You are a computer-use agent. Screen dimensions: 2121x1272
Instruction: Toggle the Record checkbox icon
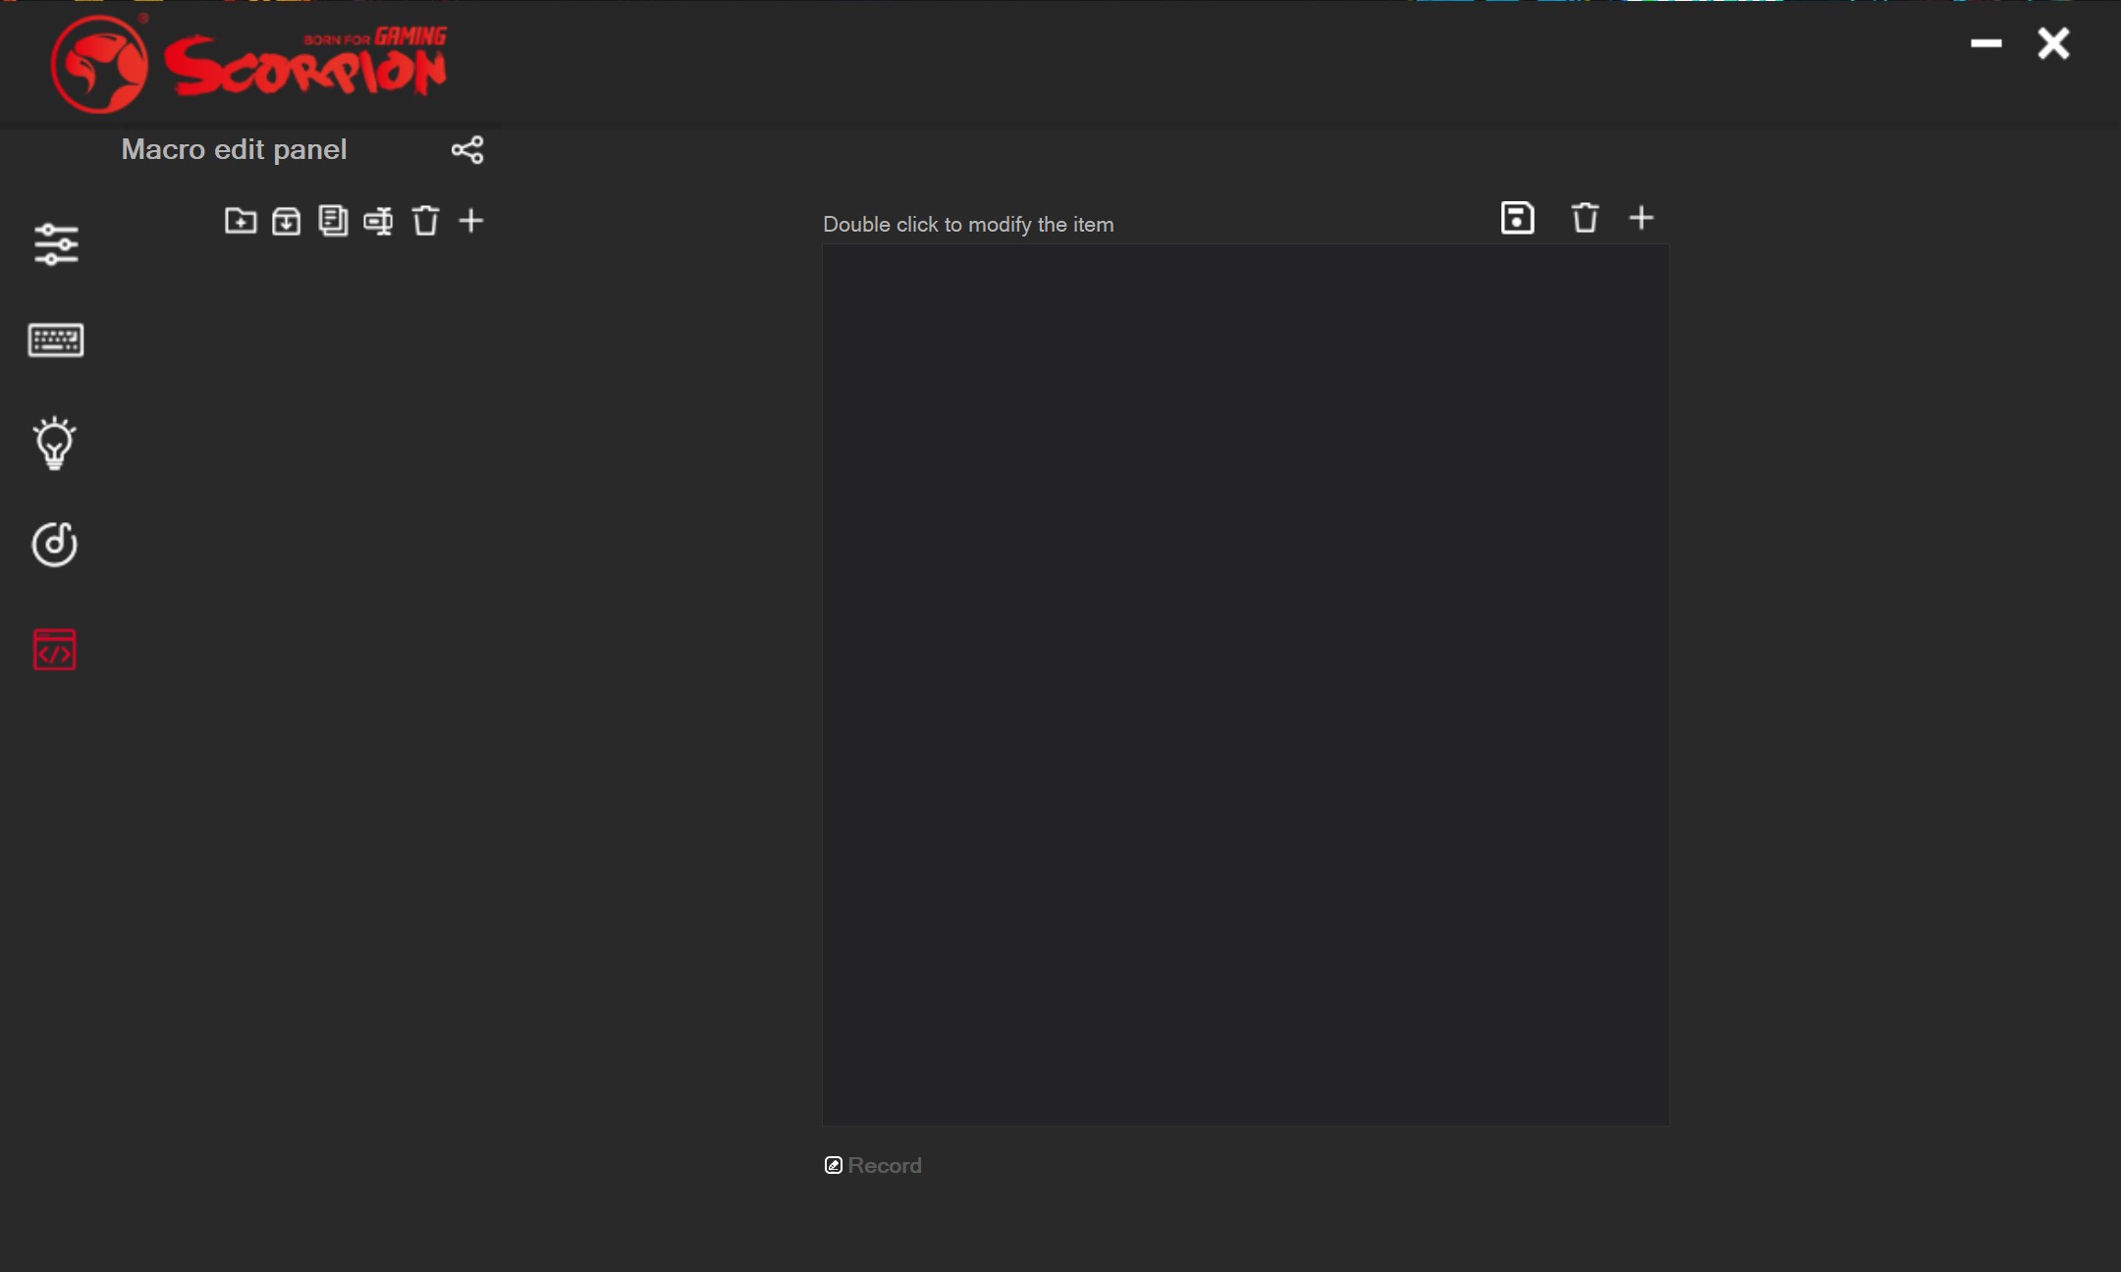click(x=833, y=1165)
